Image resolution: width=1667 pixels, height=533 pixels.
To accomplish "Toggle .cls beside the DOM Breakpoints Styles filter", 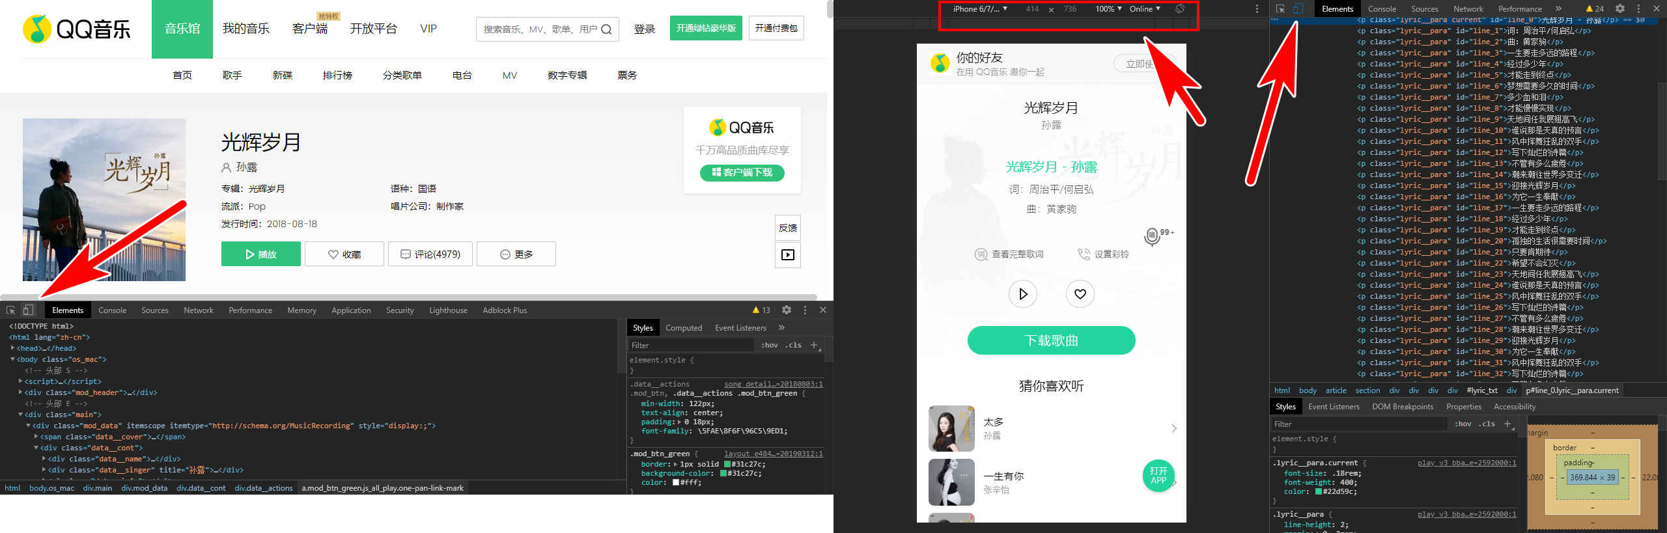I will coord(1487,424).
